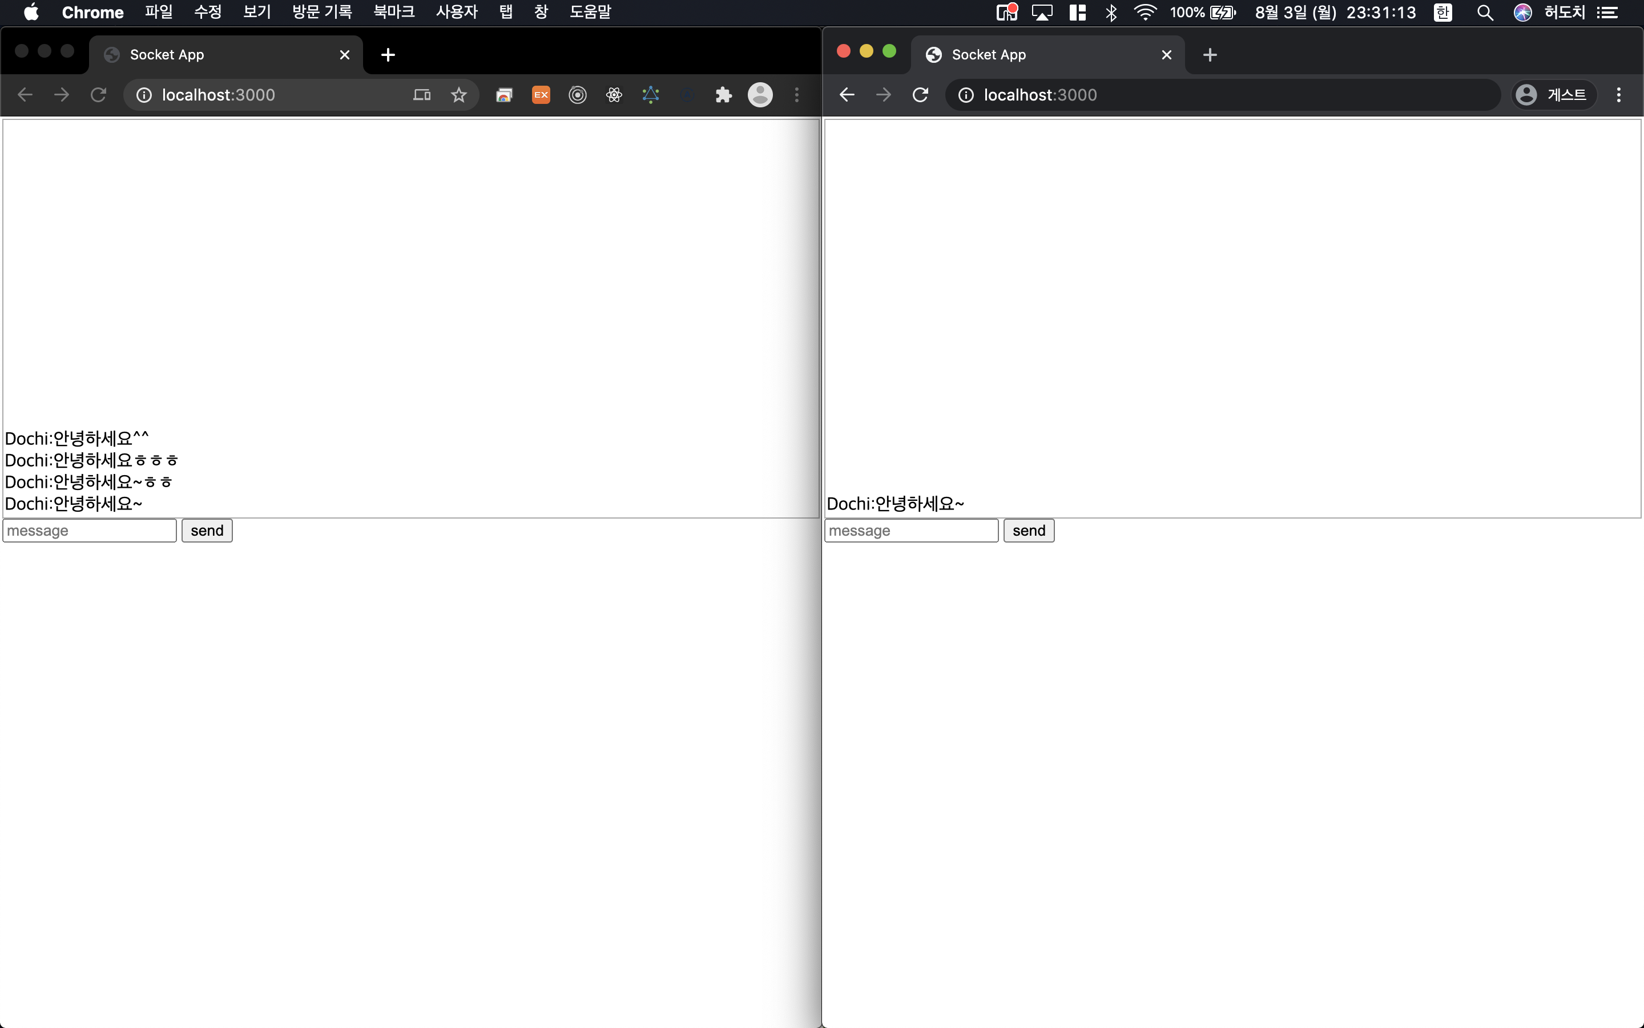
Task: Toggle the Korean input source indicator
Action: [x=1443, y=12]
